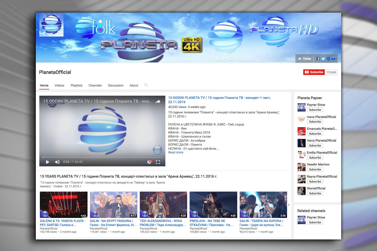
Task: Switch to the Videos tab
Action: (x=59, y=85)
